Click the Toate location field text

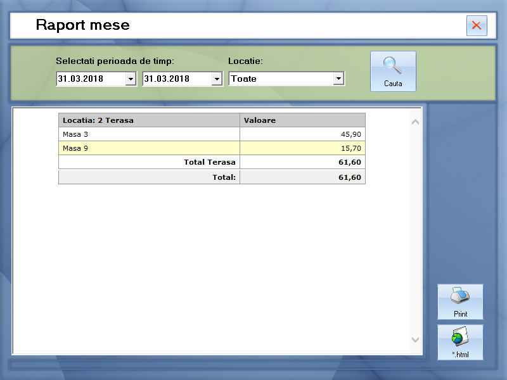click(243, 79)
